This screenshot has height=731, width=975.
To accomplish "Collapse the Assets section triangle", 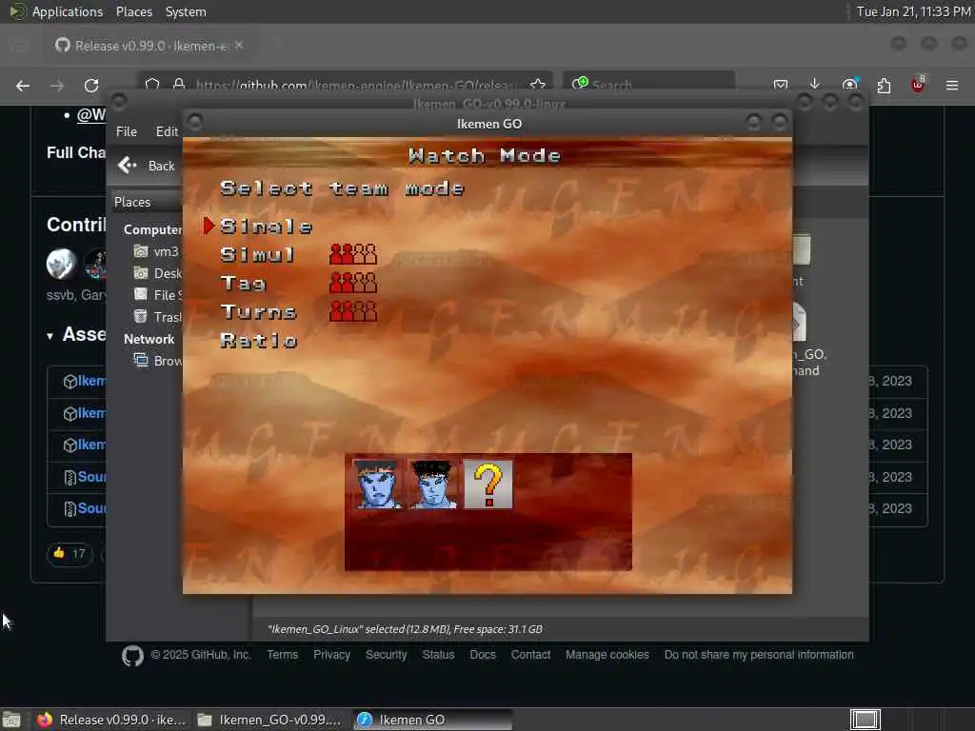I will tap(50, 336).
